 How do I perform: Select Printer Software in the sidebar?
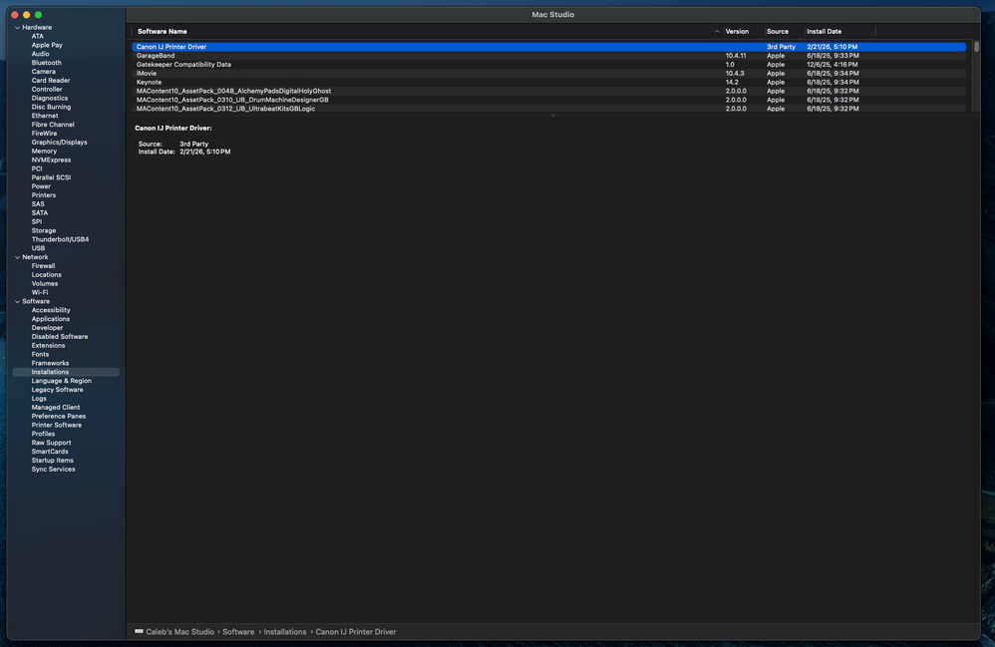point(57,426)
